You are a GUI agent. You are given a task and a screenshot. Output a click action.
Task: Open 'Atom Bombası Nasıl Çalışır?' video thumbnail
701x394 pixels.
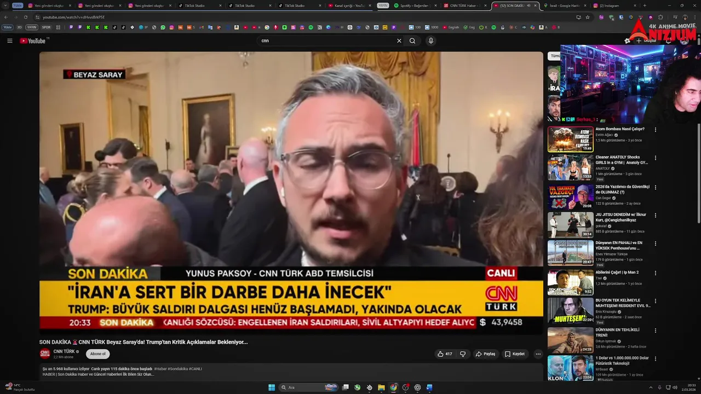coord(570,139)
